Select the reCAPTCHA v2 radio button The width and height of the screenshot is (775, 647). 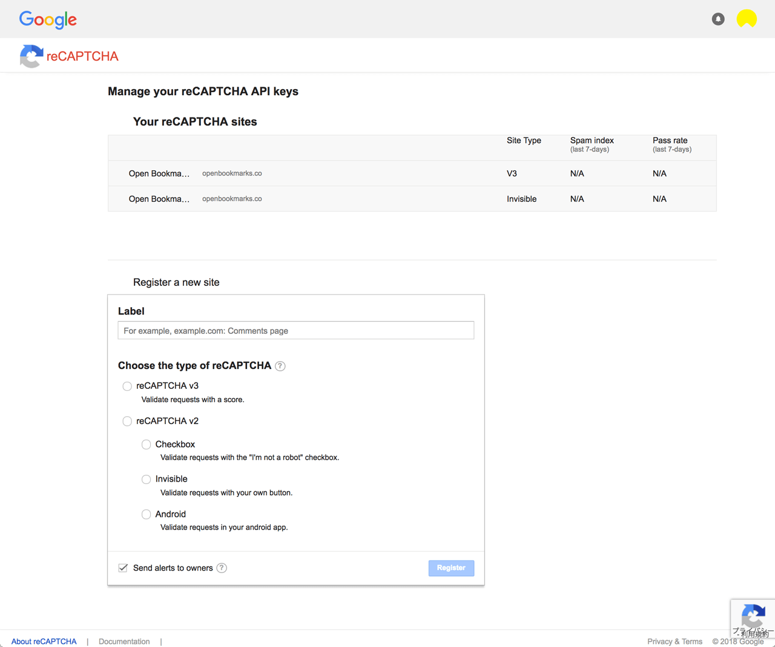(x=127, y=421)
